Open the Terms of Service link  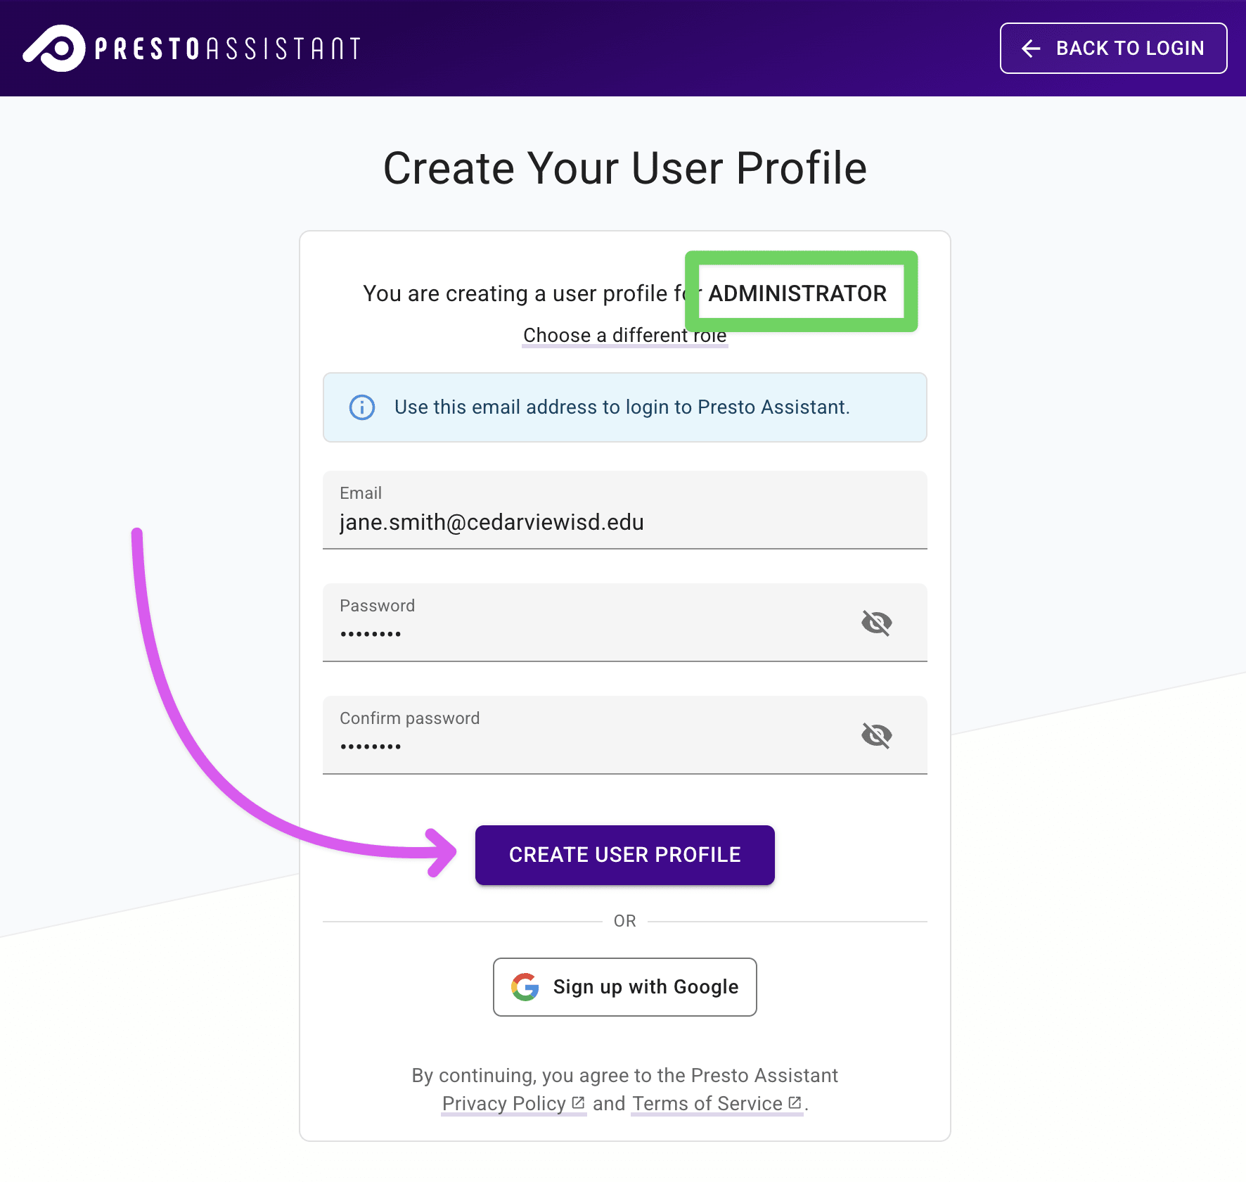click(x=705, y=1102)
